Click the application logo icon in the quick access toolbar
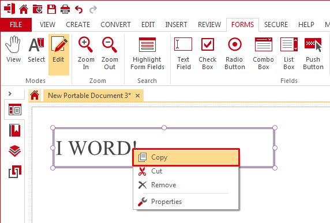330x223 pixels. [x=9, y=9]
